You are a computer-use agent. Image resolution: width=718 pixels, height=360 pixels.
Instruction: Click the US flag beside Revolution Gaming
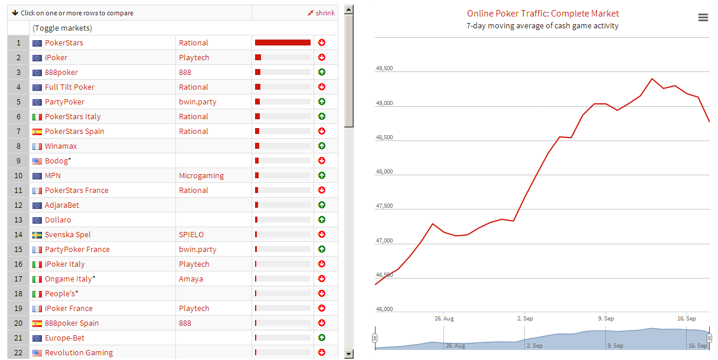coord(37,353)
